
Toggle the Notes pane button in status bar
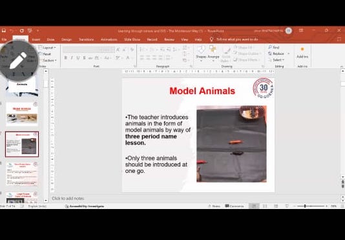(x=214, y=206)
